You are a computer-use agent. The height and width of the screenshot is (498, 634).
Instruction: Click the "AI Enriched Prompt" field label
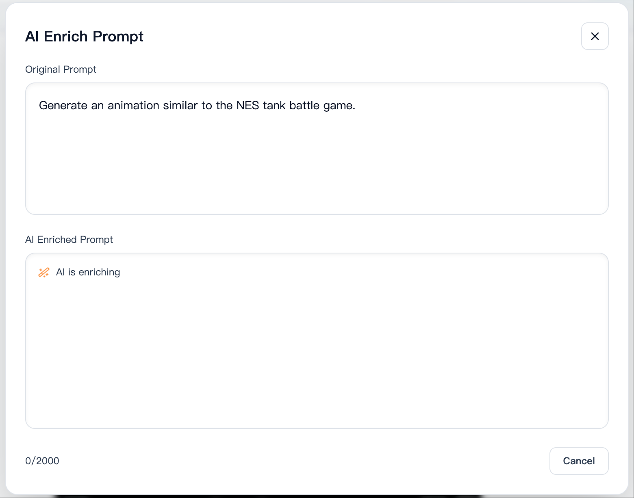(69, 240)
